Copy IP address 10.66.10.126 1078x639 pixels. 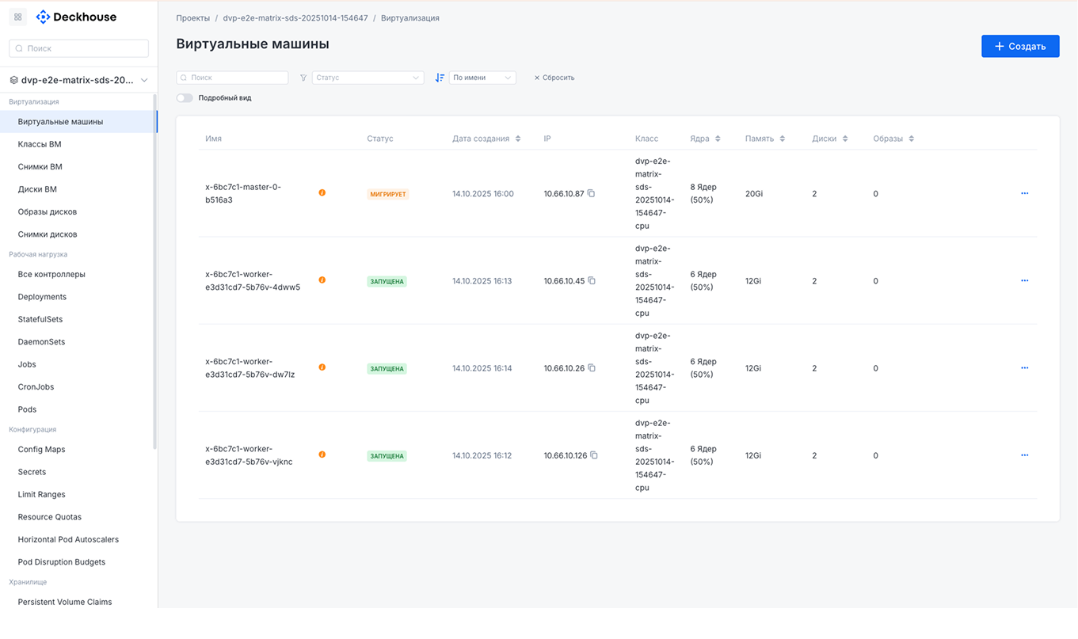coord(594,455)
